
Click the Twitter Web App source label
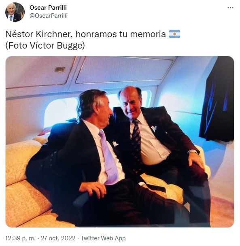[103, 238]
